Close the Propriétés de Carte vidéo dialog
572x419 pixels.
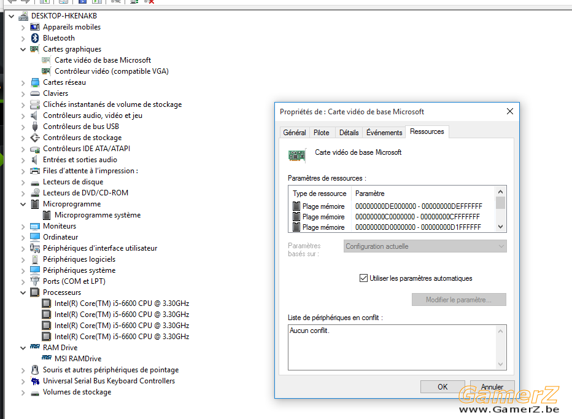click(x=510, y=111)
